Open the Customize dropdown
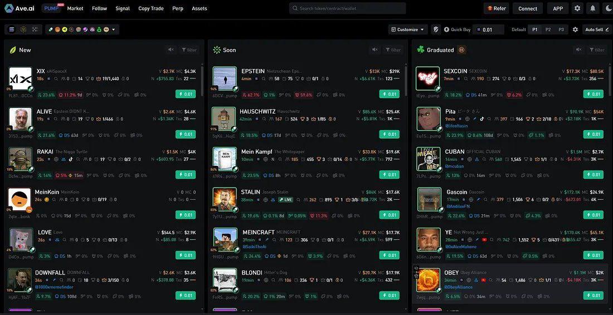This screenshot has height=315, width=613. tap(408, 29)
